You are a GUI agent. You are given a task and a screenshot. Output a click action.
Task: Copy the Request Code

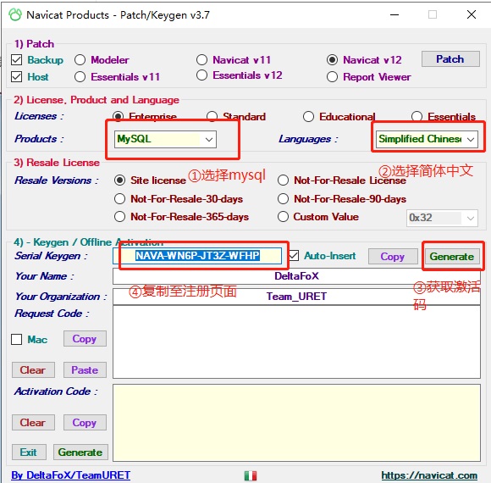click(x=85, y=338)
